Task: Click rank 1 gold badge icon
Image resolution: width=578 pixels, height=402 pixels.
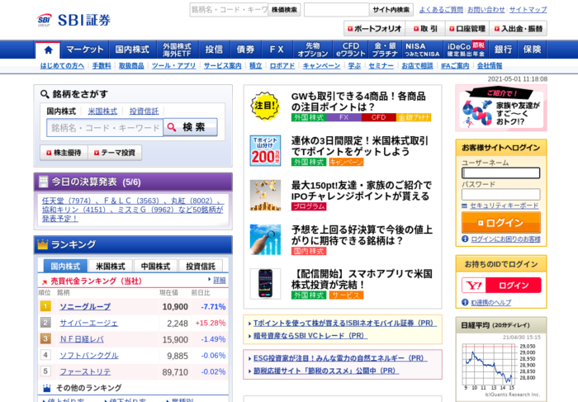Action: coord(45,306)
